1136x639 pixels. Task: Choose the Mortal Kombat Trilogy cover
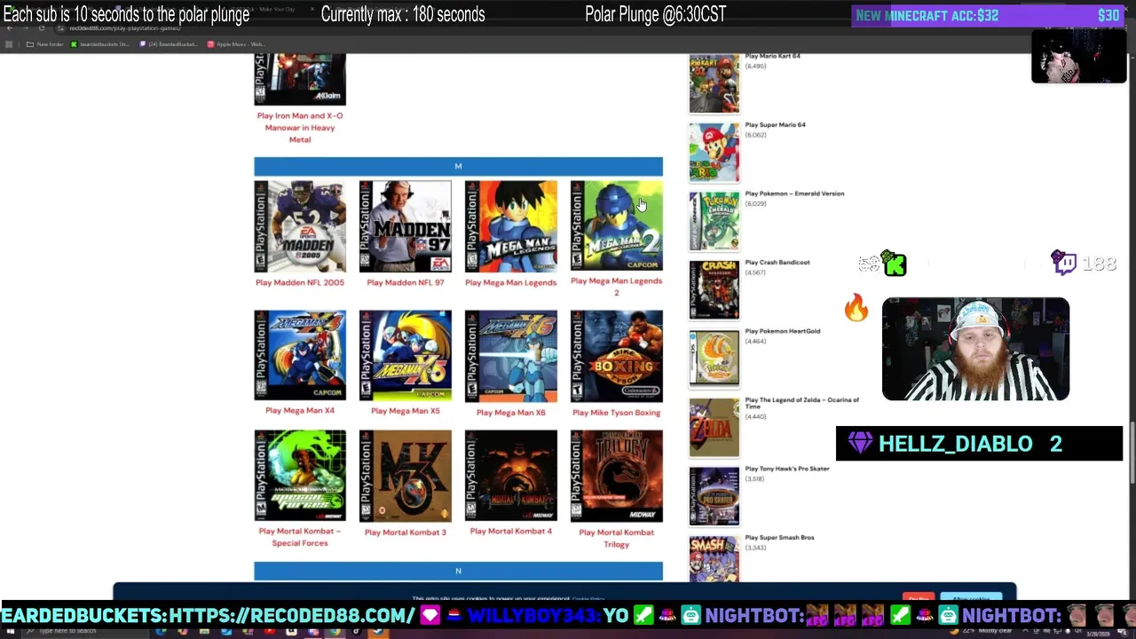617,477
